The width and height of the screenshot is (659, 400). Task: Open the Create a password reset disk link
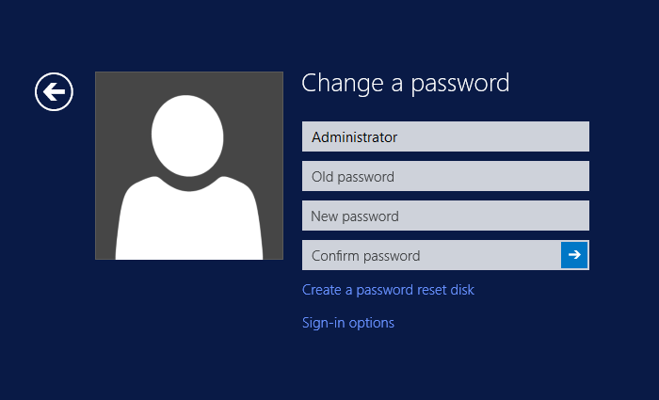tap(388, 290)
